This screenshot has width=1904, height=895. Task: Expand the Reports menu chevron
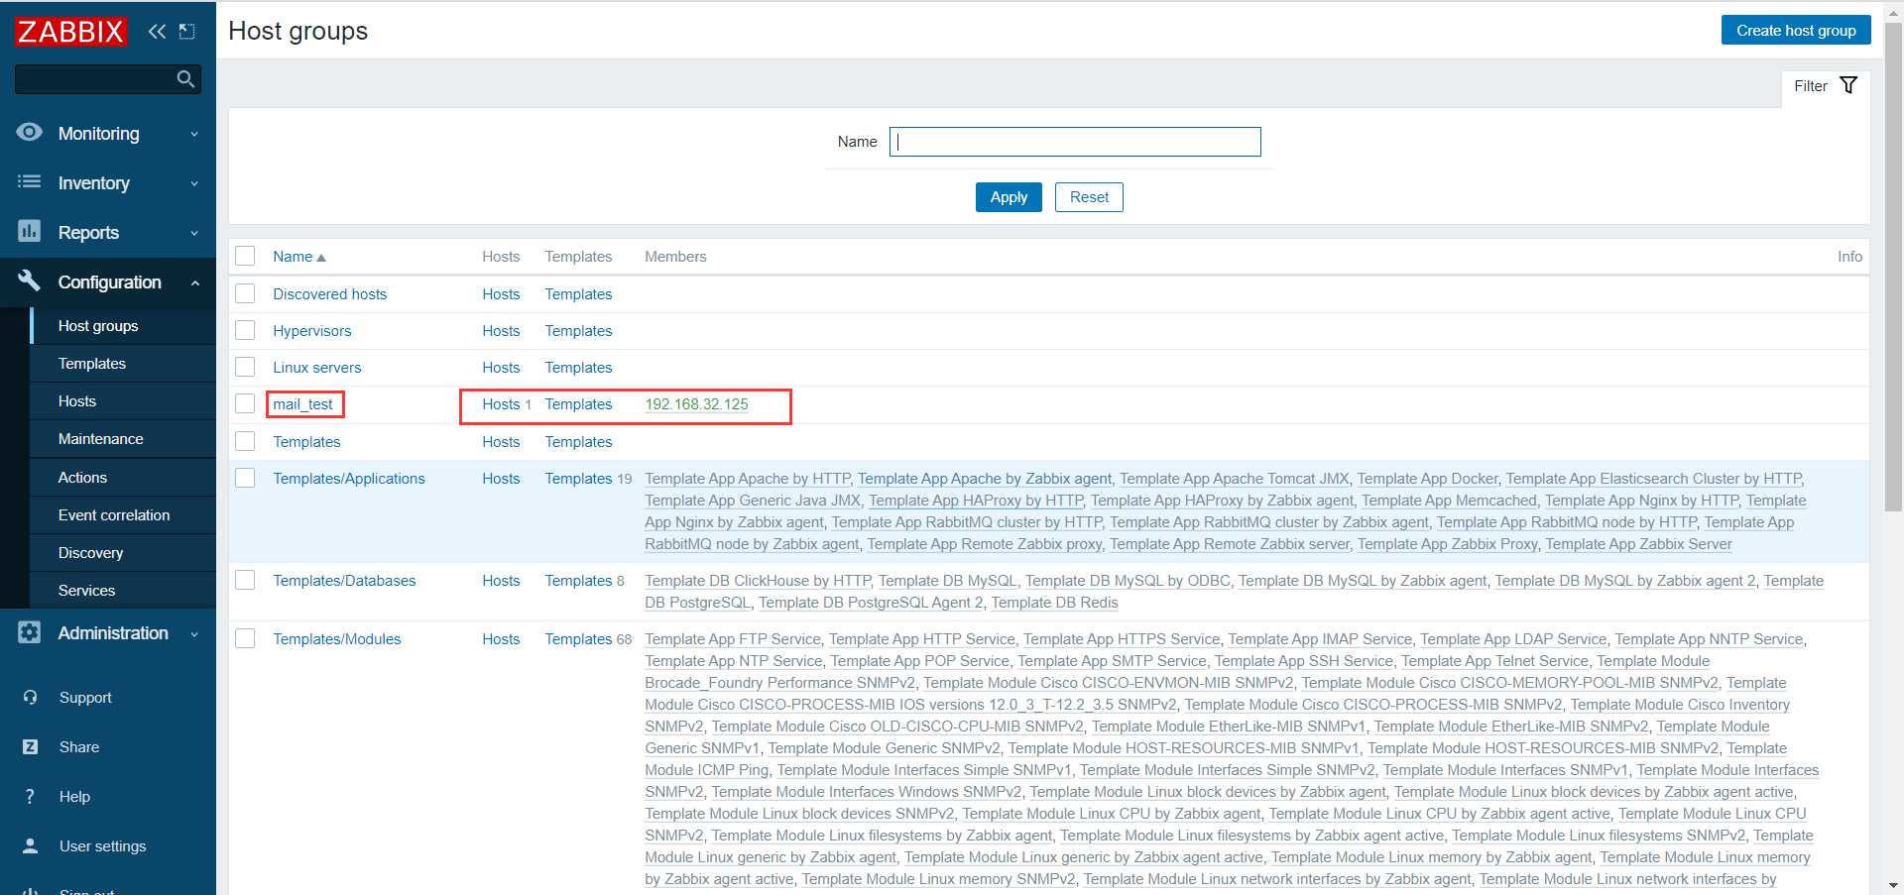click(194, 233)
